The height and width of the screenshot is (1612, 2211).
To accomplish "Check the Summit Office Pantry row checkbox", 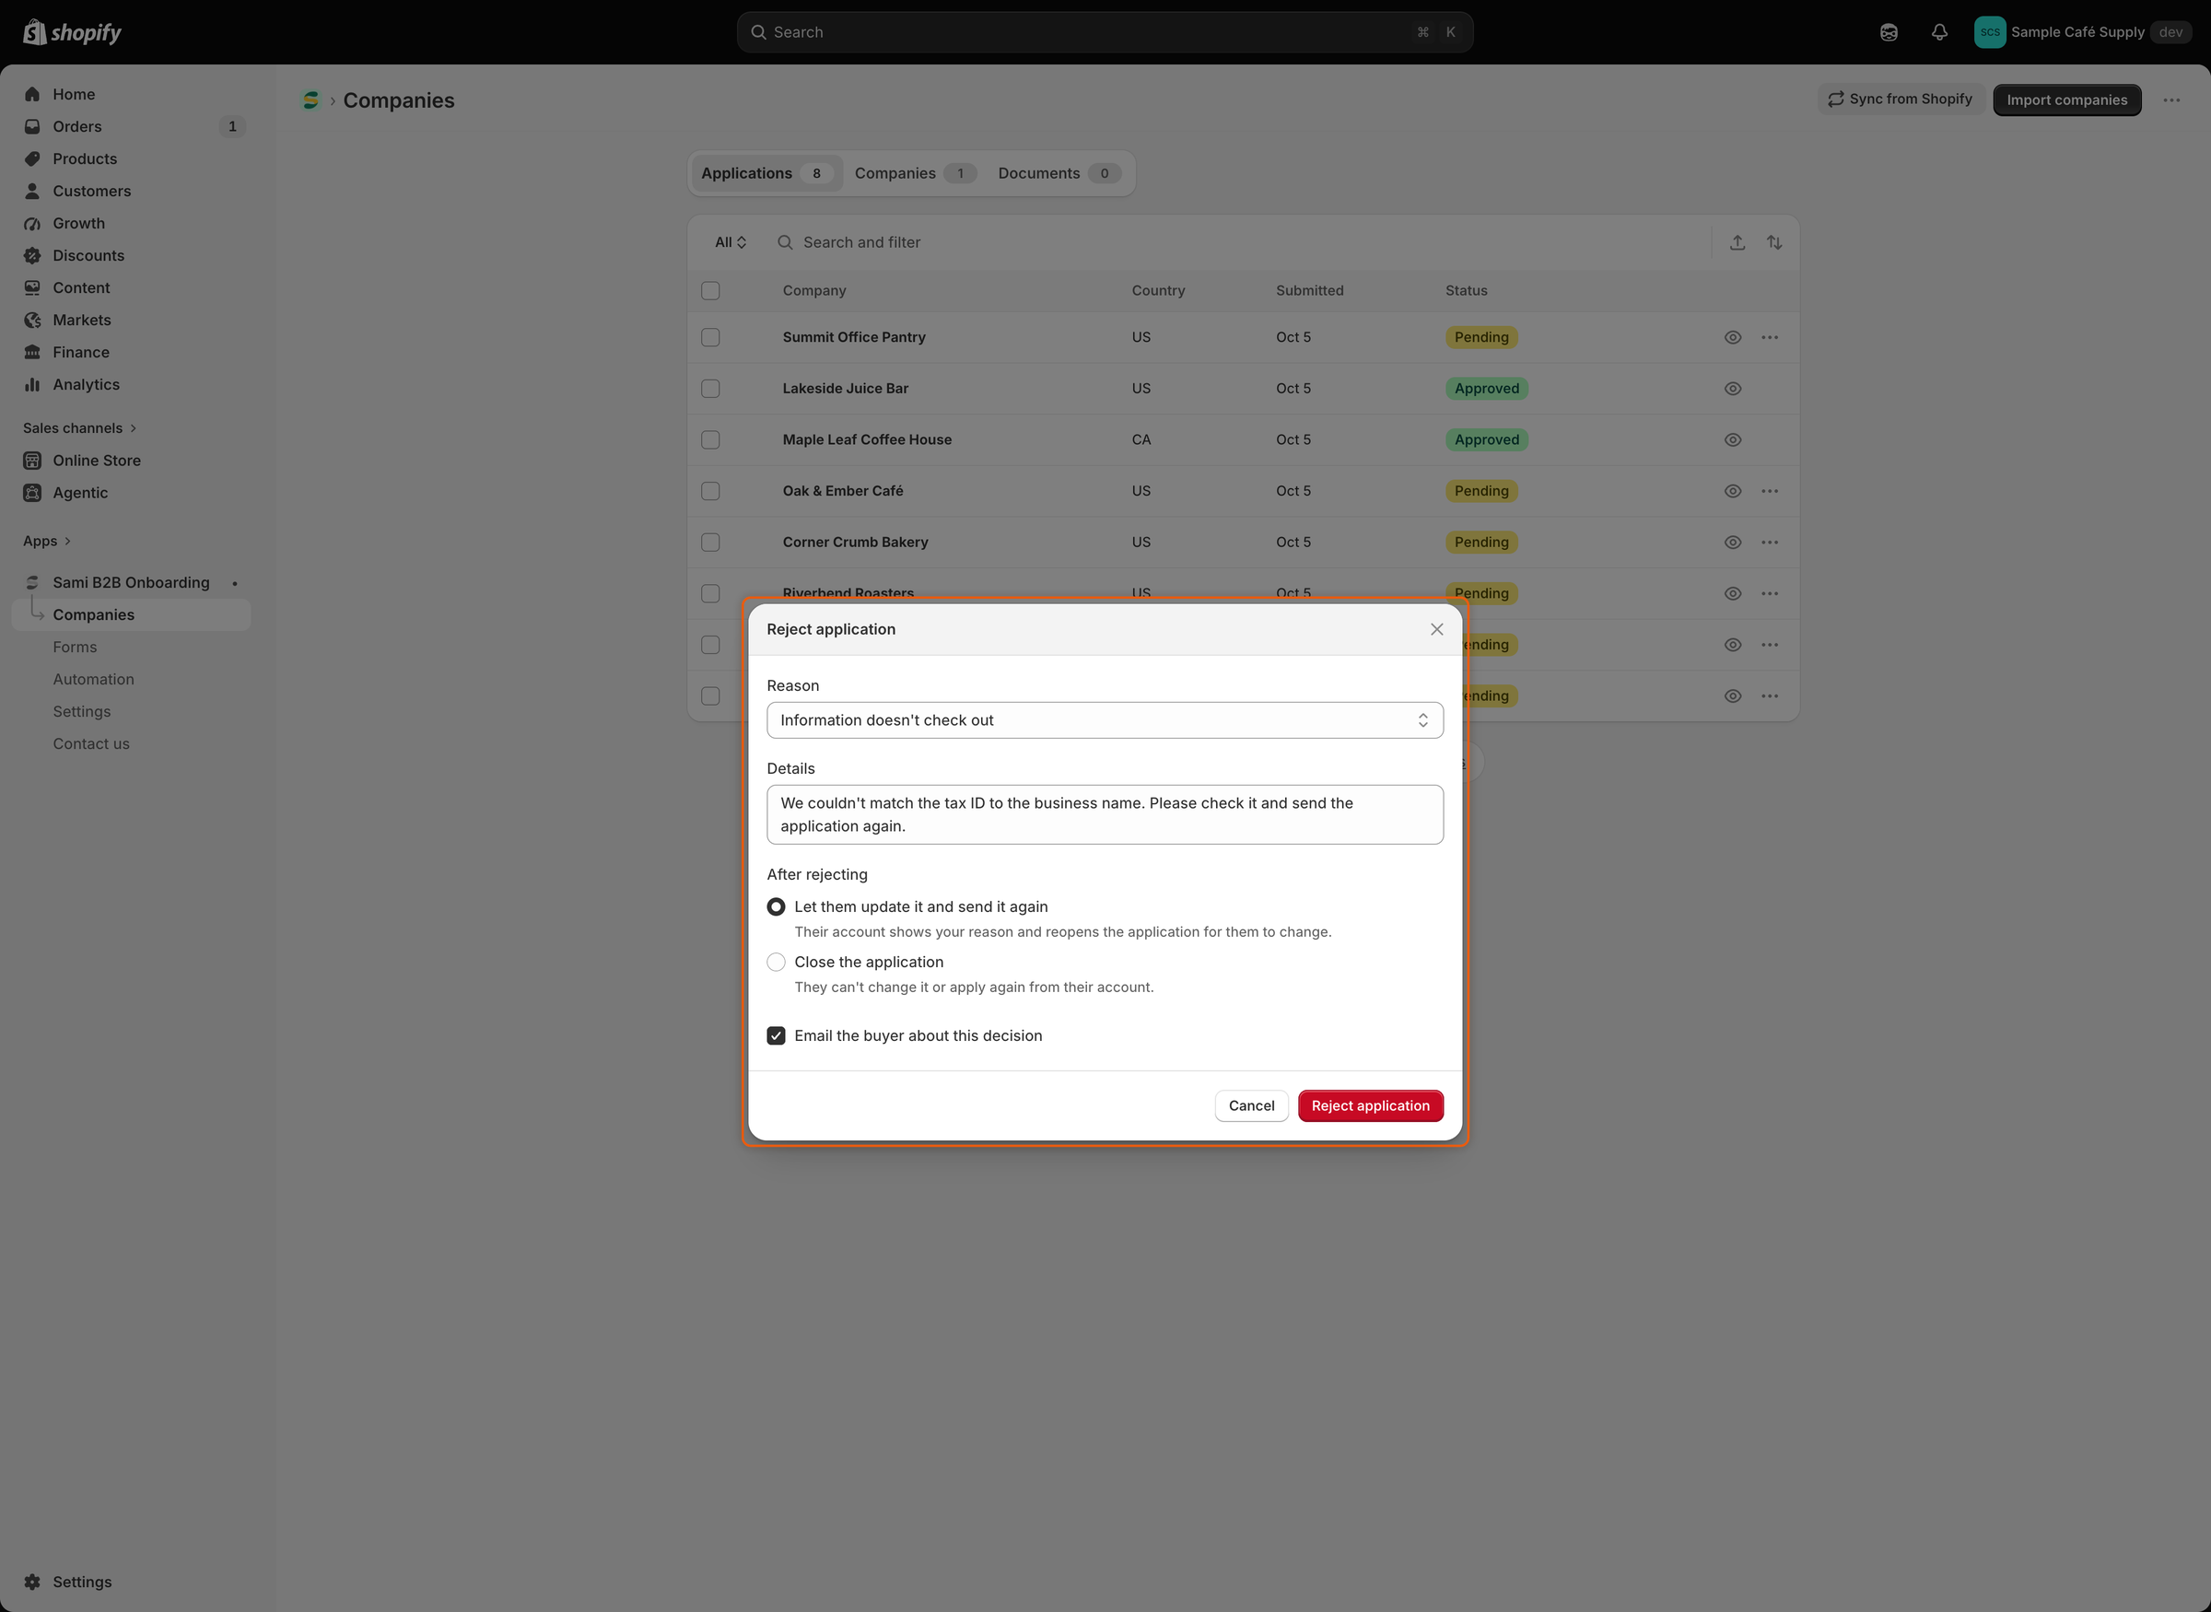I will (x=710, y=338).
